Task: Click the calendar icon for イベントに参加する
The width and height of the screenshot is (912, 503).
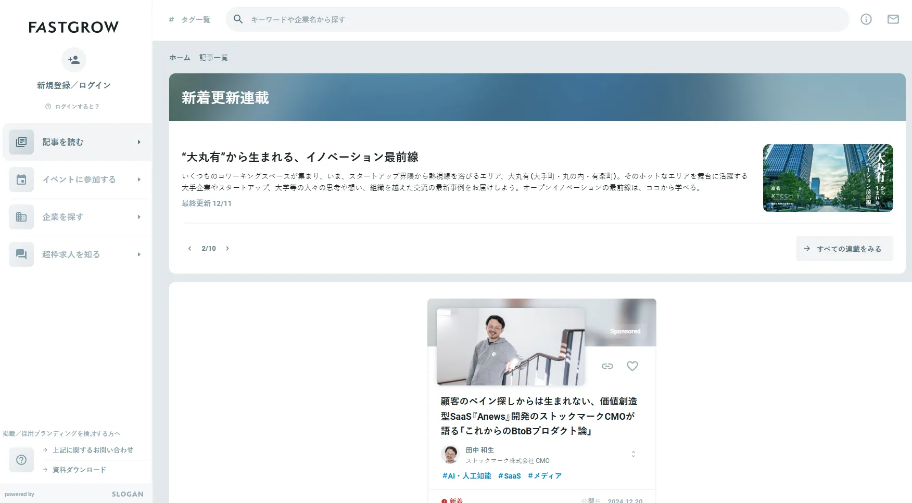Action: click(x=21, y=179)
